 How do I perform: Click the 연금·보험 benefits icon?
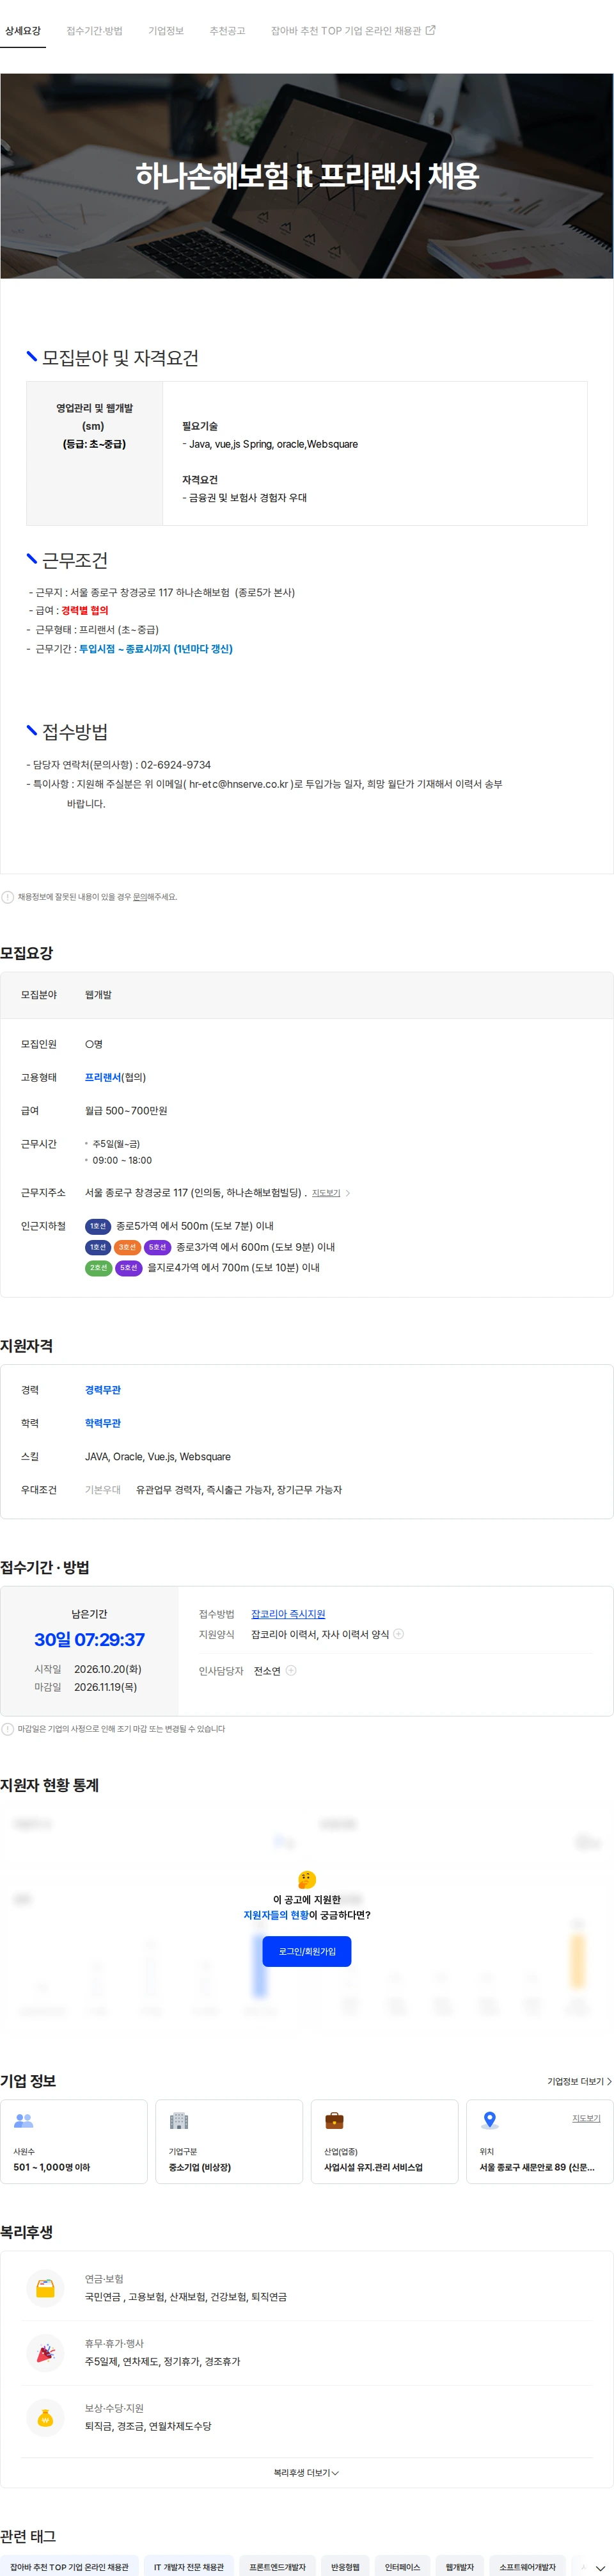click(45, 2288)
